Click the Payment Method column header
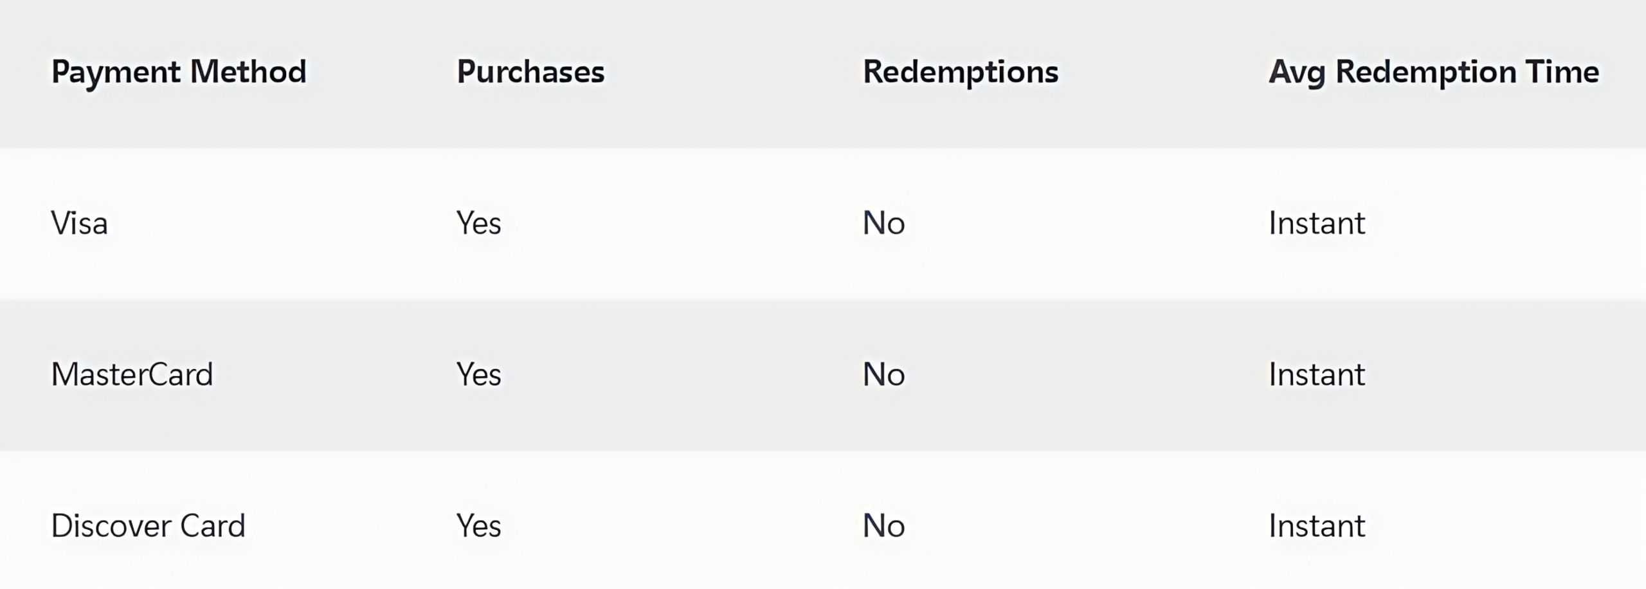The height and width of the screenshot is (589, 1646). [179, 73]
